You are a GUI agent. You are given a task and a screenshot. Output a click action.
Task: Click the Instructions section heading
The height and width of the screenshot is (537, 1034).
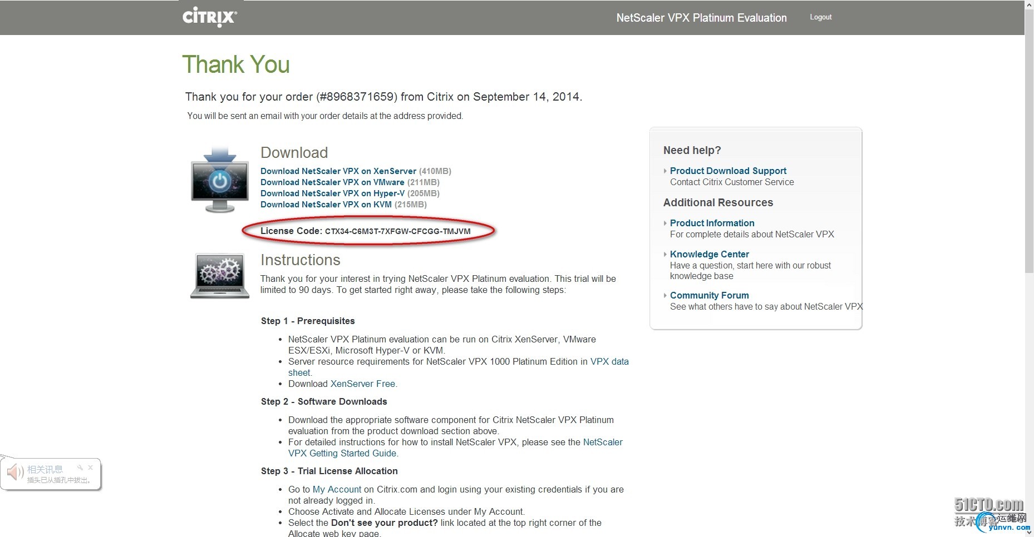(300, 260)
